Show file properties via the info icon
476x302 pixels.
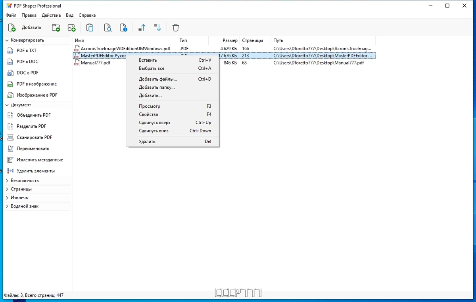pyautogui.click(x=123, y=28)
